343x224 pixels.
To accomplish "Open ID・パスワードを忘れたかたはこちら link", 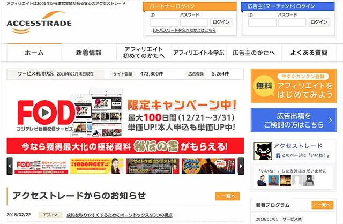I will [184, 31].
